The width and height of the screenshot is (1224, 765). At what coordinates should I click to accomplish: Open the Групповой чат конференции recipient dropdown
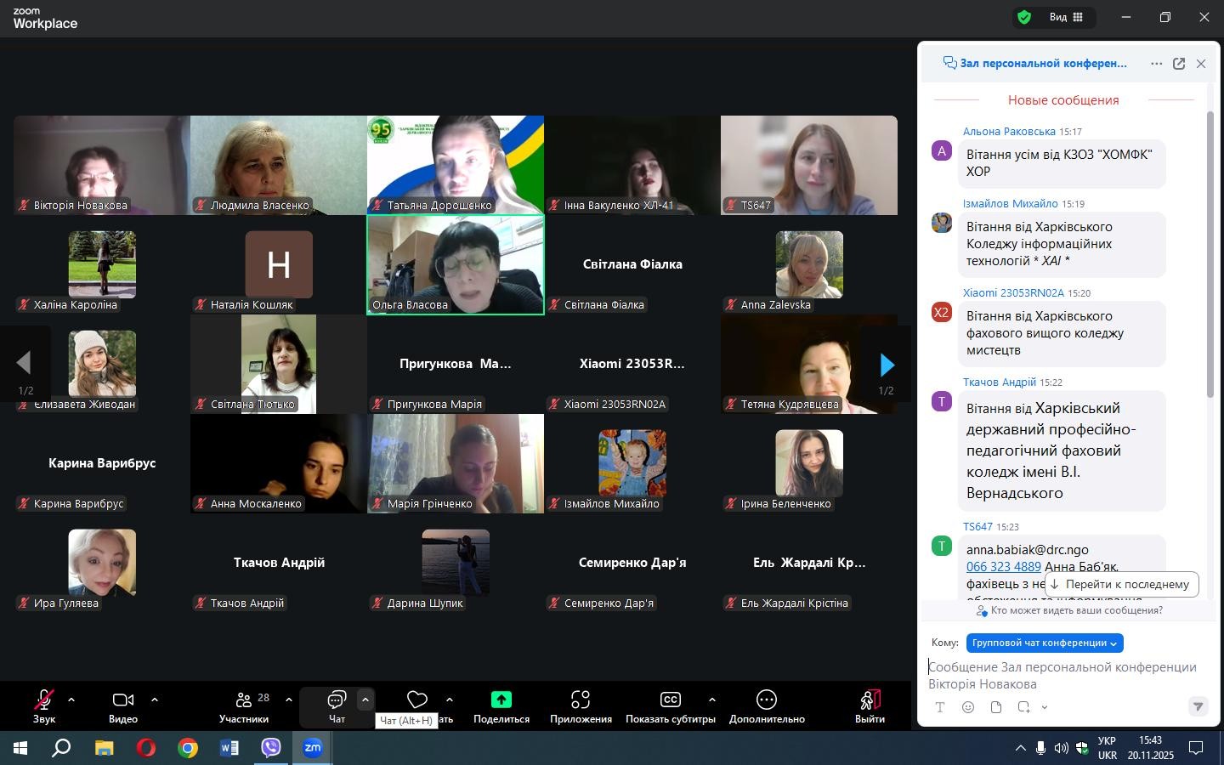point(1044,643)
